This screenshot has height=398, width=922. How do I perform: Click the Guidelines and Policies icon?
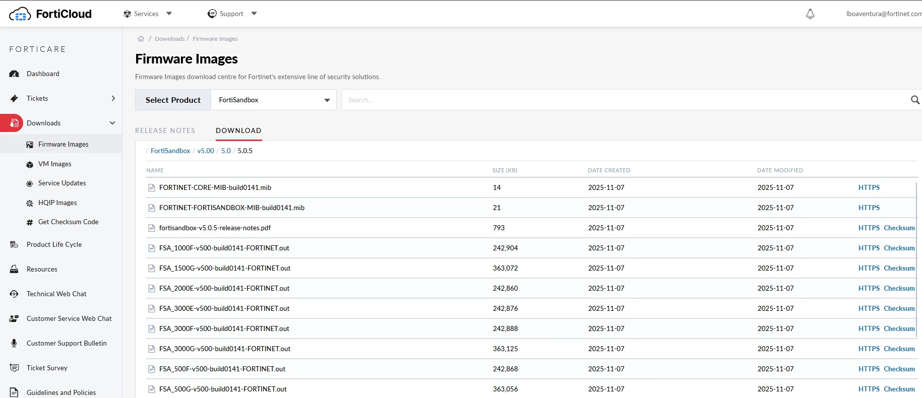14,392
